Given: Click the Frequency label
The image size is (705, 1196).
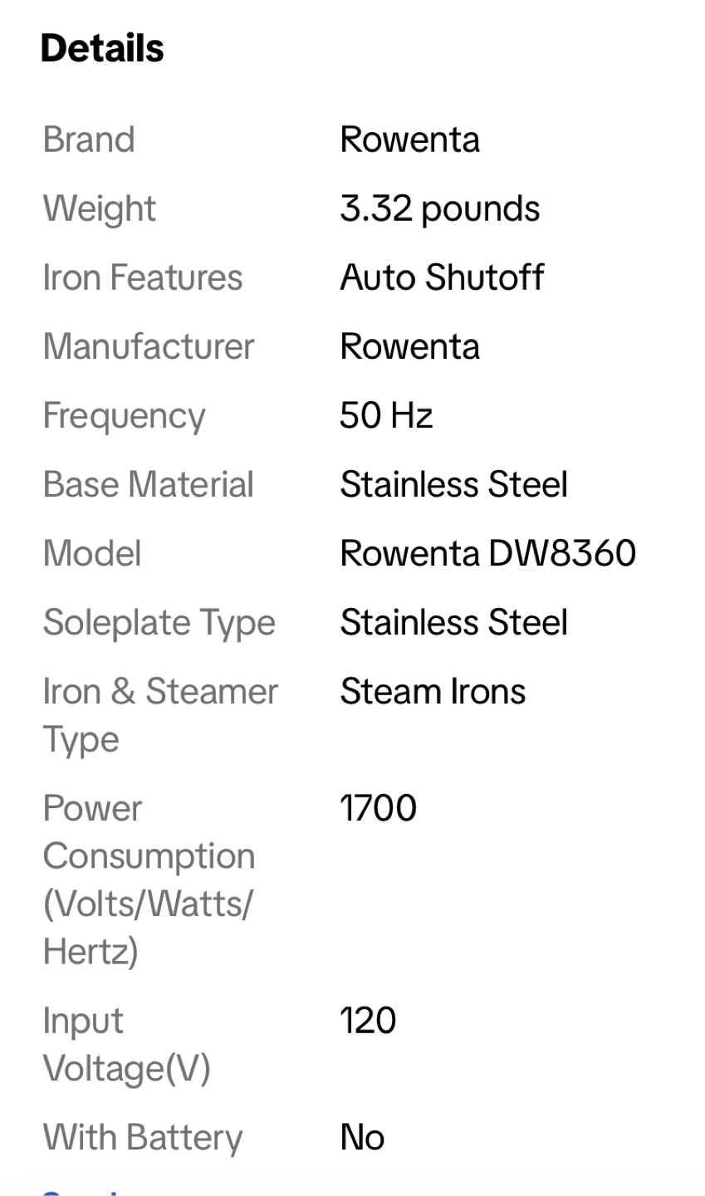Looking at the screenshot, I should point(124,415).
